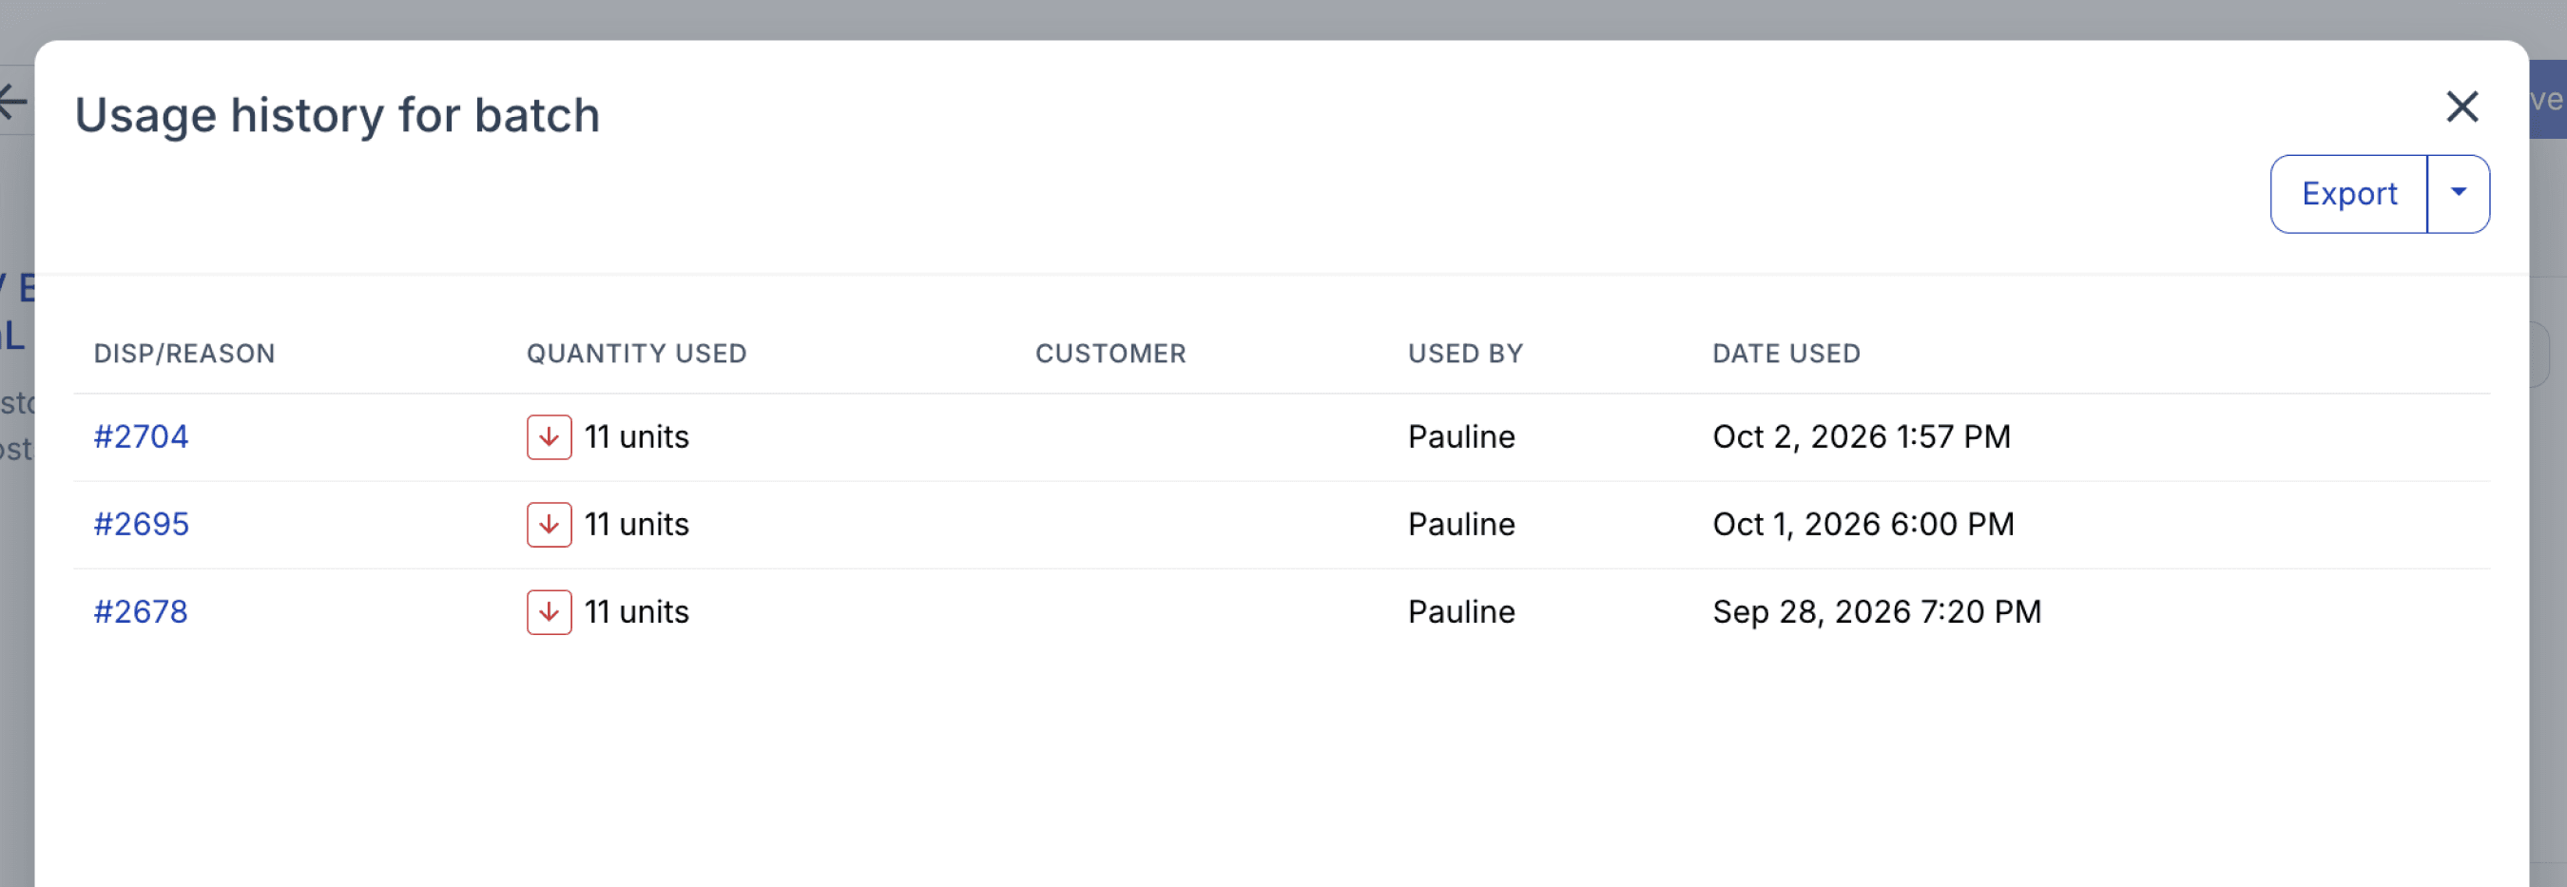Close the Usage history dialog
The image size is (2567, 887).
tap(2461, 106)
